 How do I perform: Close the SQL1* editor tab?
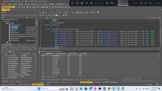coord(44,18)
